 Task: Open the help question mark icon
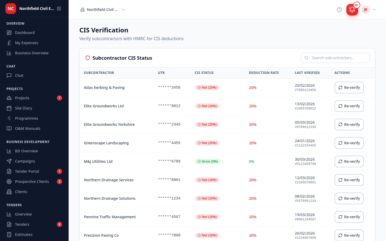click(339, 10)
